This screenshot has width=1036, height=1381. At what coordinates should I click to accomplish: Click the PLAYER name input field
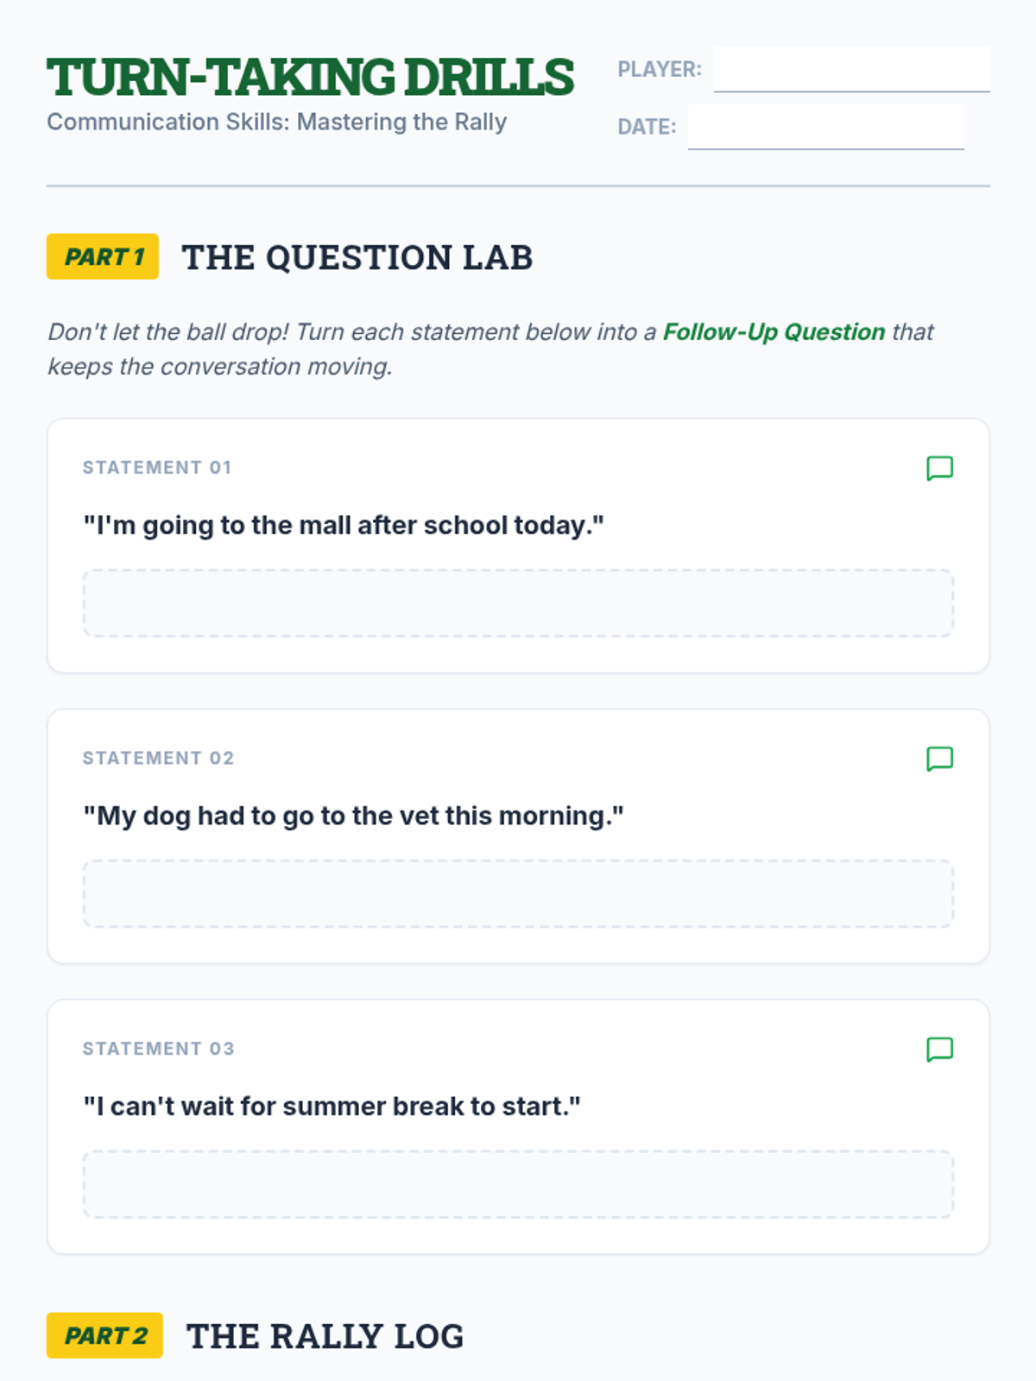tap(851, 69)
